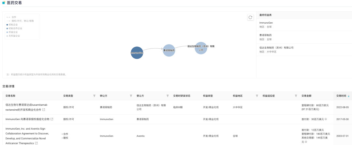Open external link icon for Innovent-Sanofi tusamitamab deal
The height and width of the screenshot is (145, 352).
(x=44, y=110)
